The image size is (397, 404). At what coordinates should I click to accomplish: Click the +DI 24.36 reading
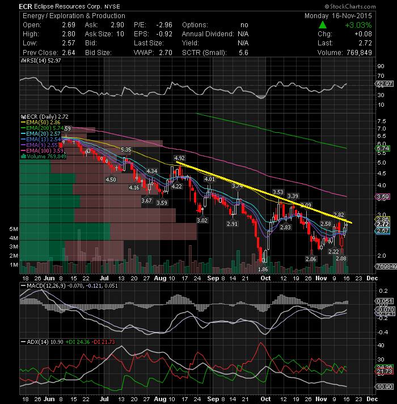click(78, 342)
